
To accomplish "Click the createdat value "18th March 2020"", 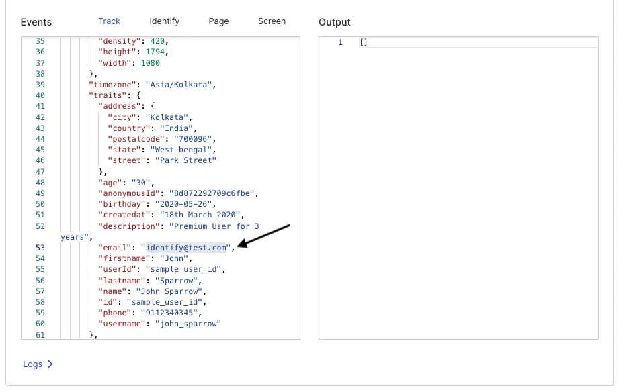I will tap(200, 214).
